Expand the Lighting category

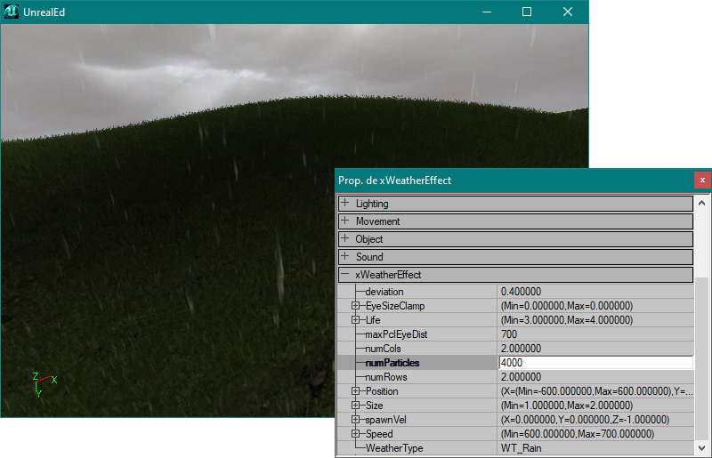tap(345, 204)
